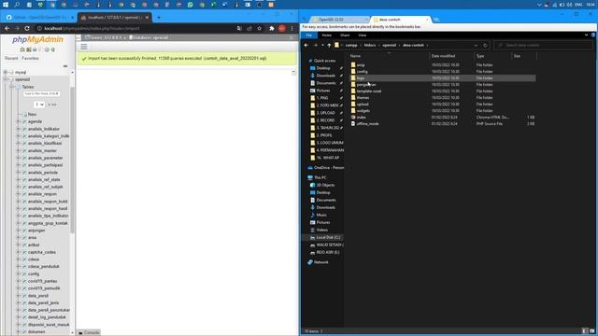Expand the mysql database node

tap(6, 73)
